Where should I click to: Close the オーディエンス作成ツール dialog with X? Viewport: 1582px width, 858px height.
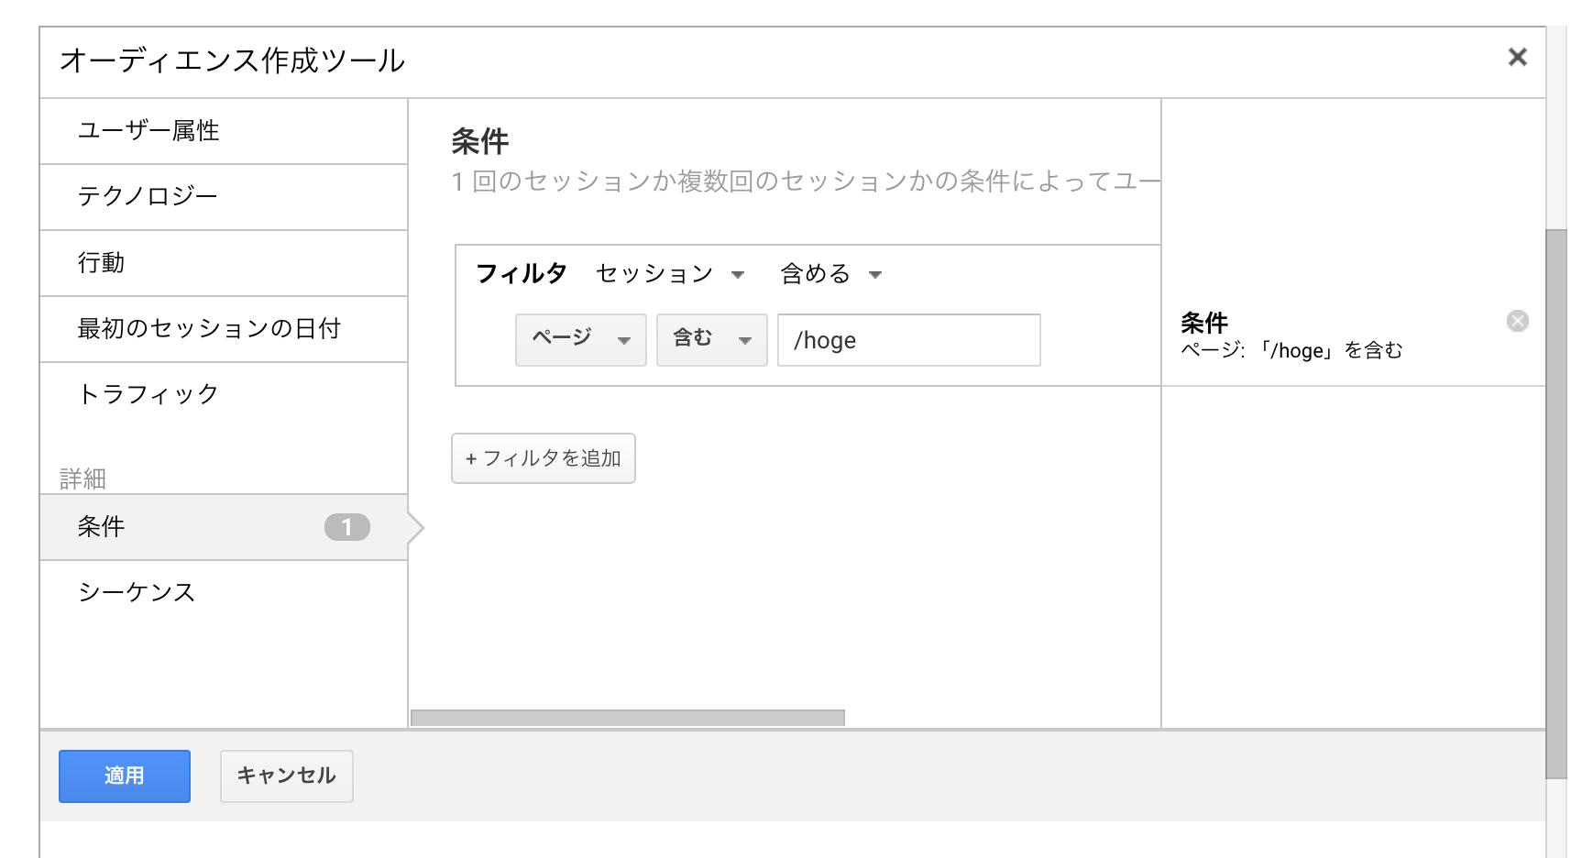[1517, 58]
